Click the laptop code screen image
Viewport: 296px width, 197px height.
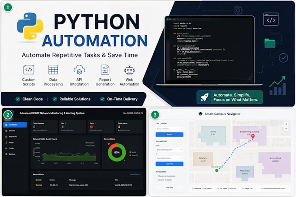click(x=209, y=50)
